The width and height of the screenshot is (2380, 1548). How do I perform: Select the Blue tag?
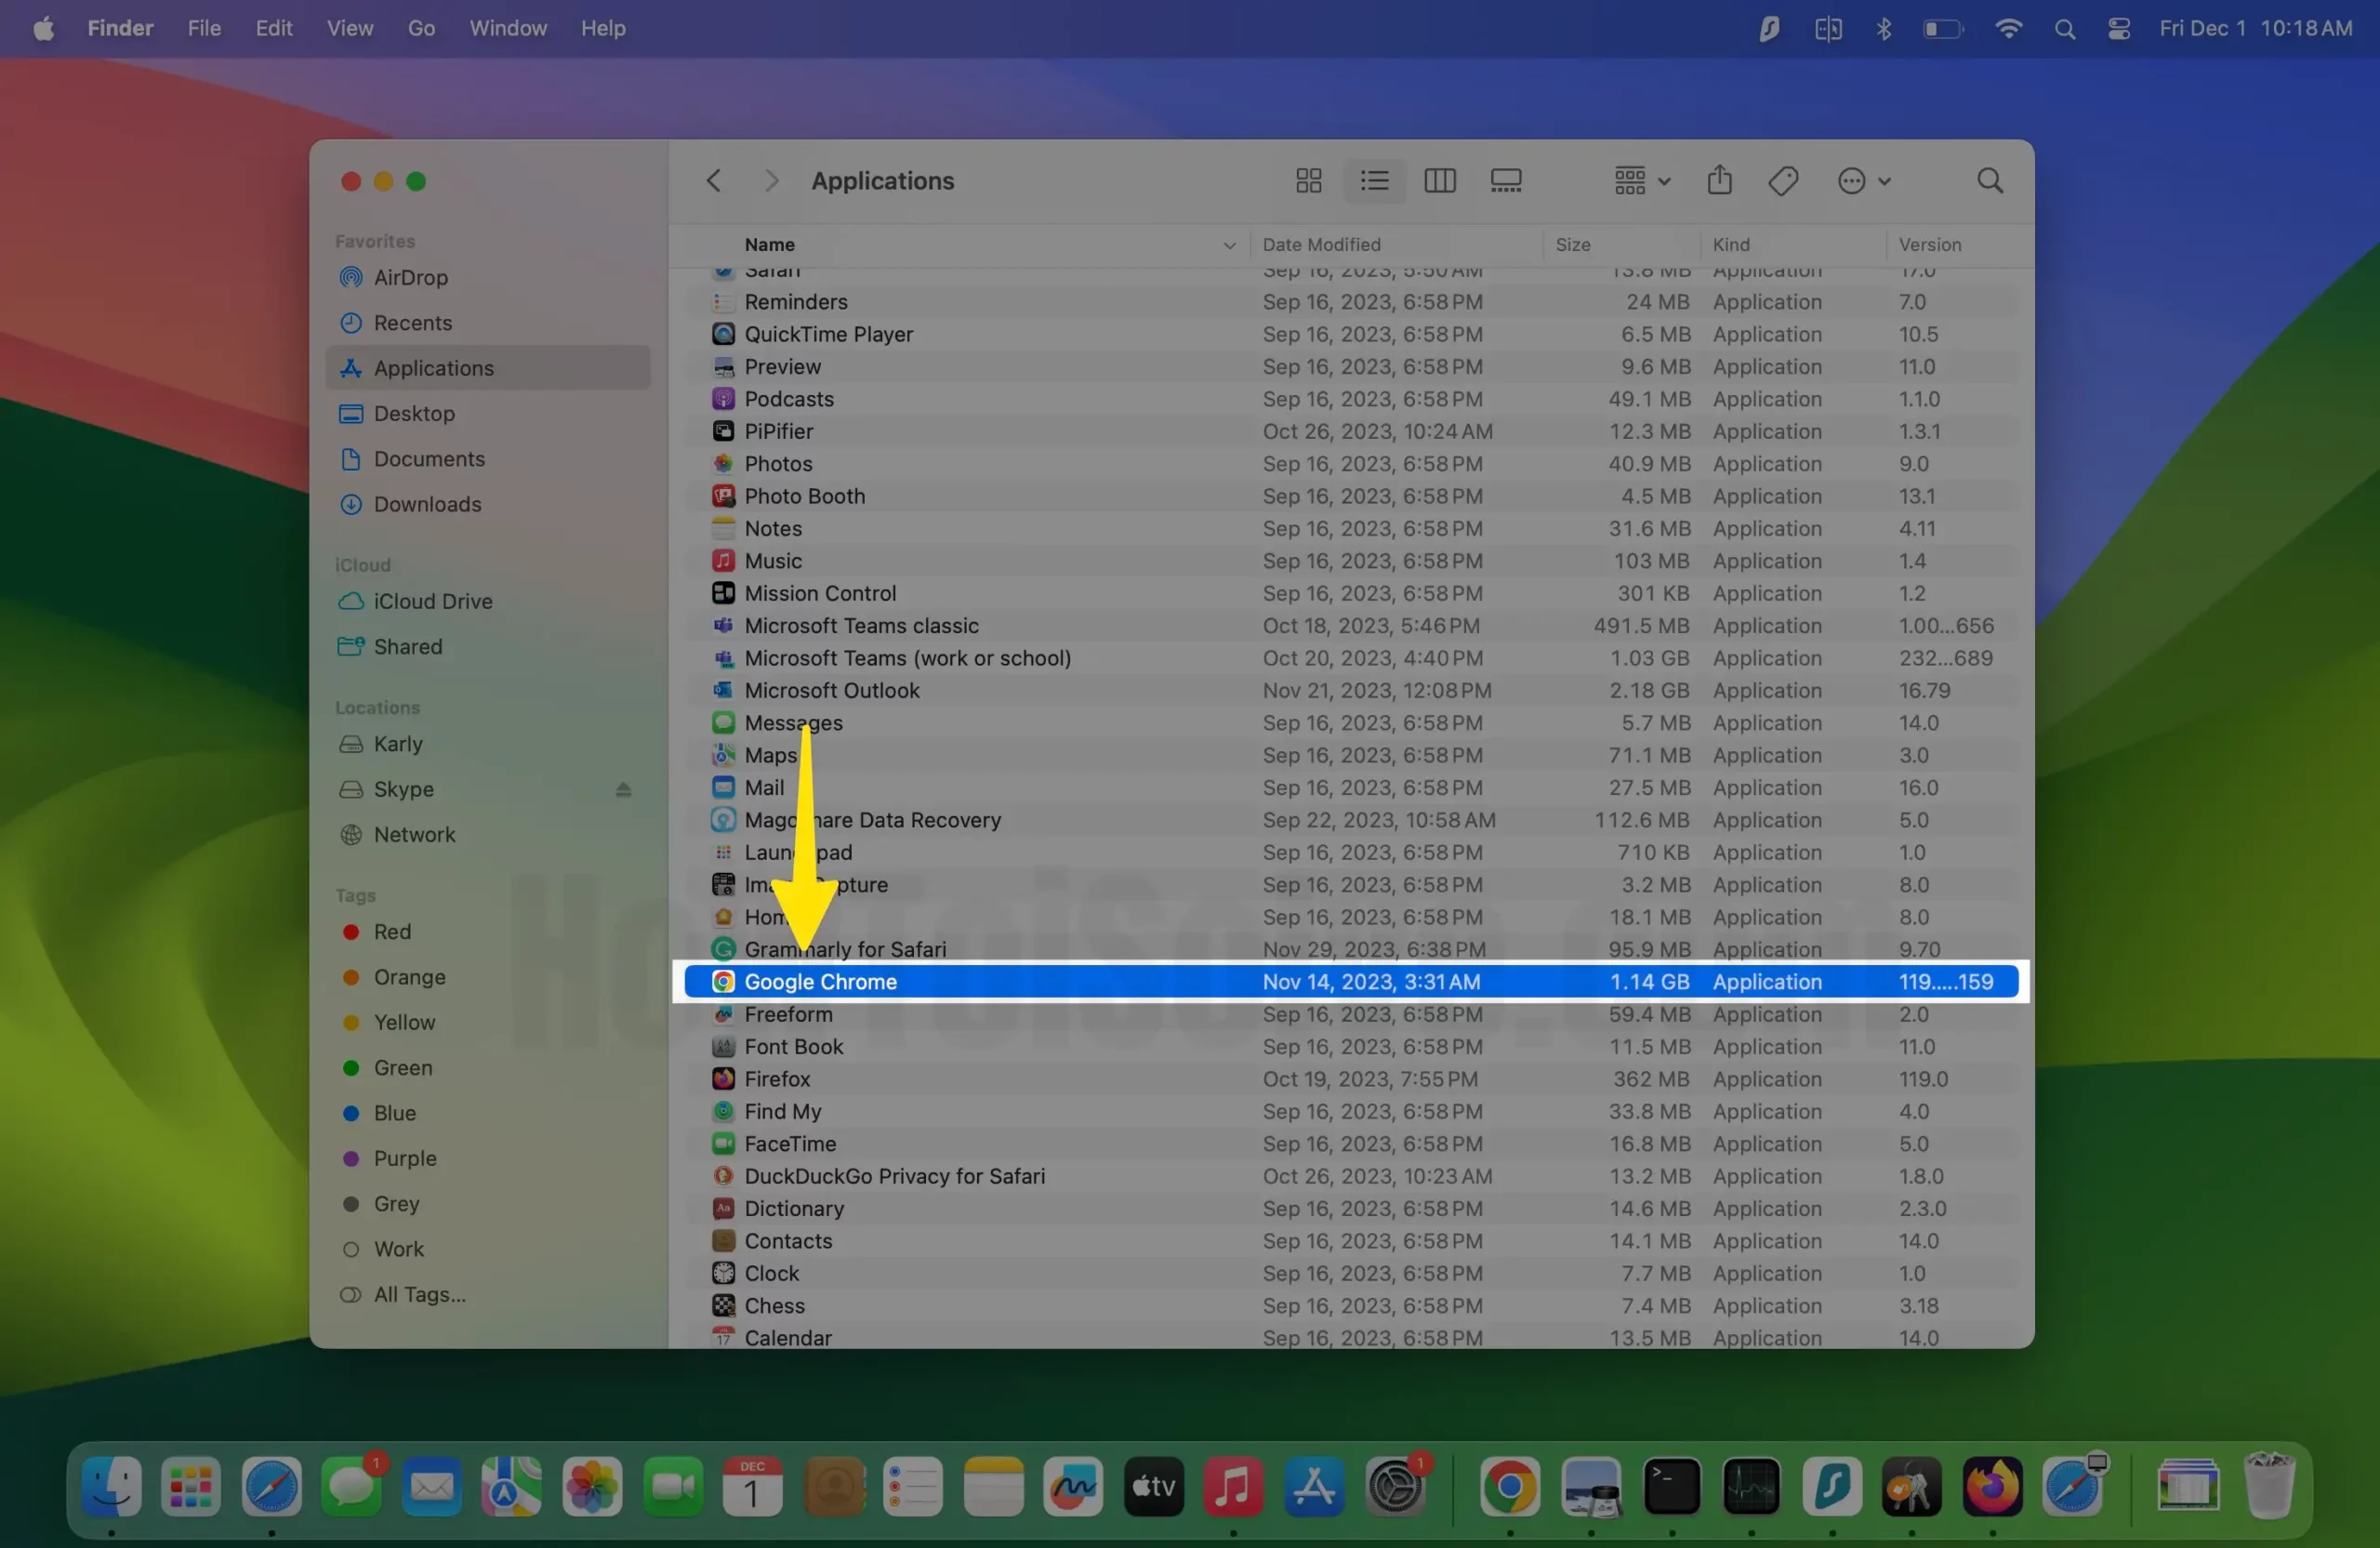(488, 1113)
